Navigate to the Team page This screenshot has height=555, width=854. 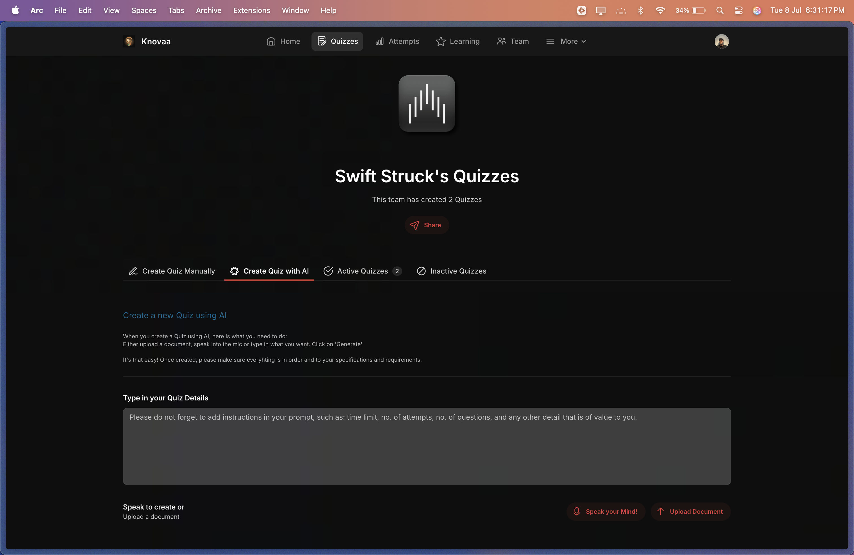(512, 41)
